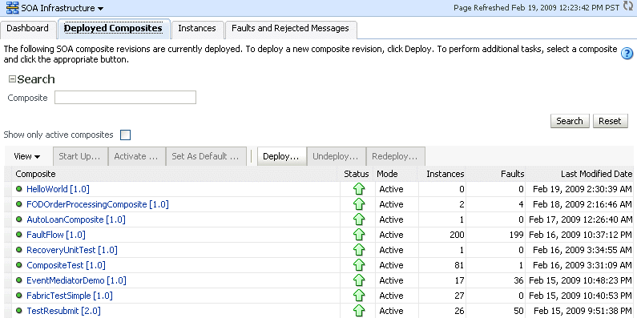
Task: Click the Deploy... button
Action: [281, 156]
